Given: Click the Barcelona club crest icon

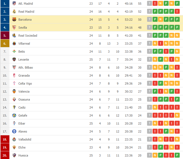Looking at the screenshot, I should click(x=14, y=20).
